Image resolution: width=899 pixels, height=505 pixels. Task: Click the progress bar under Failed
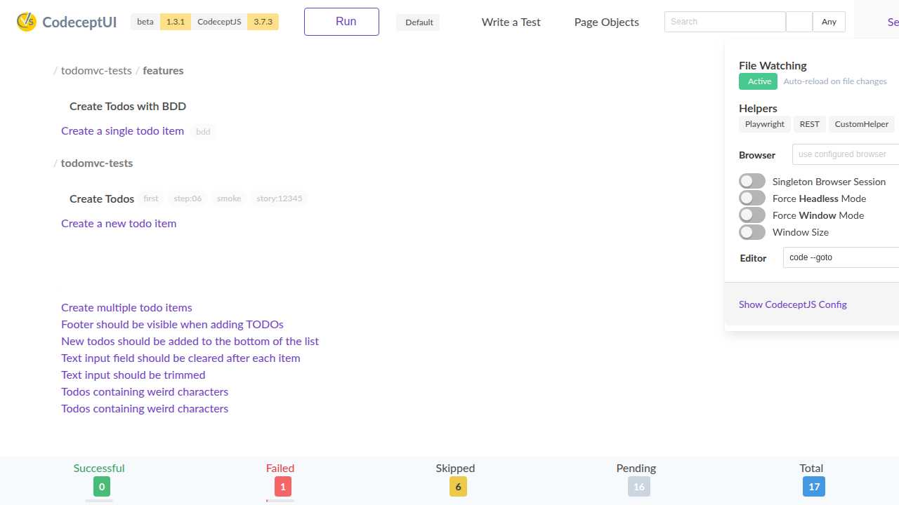point(280,501)
